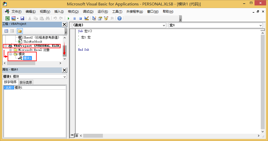Toggle Folders view in Project panel
Screen dimensions: 268x141
pos(20,31)
